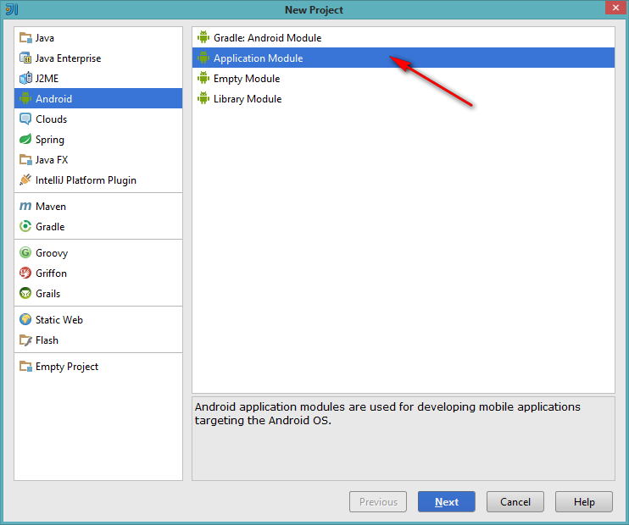Click the Griffon red icon
Viewport: 629px width, 525px height.
25,274
